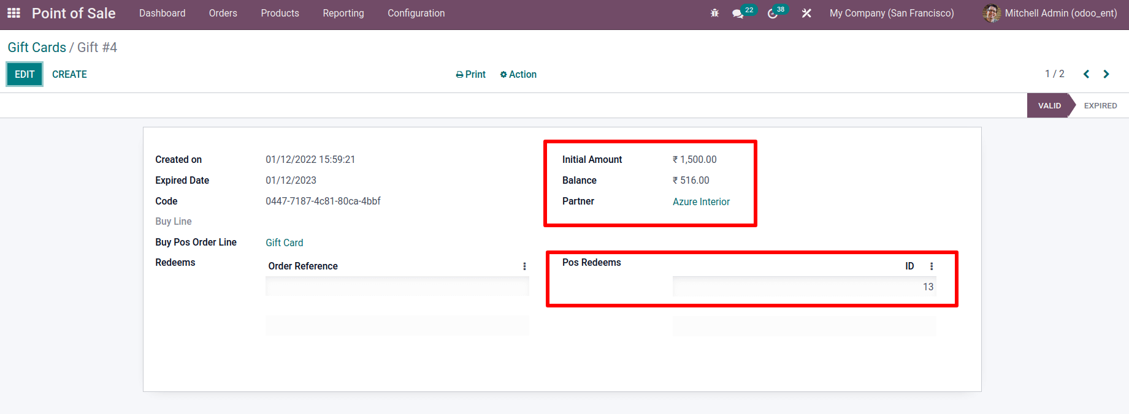
Task: Open the Gift Card order line link
Action: (284, 243)
